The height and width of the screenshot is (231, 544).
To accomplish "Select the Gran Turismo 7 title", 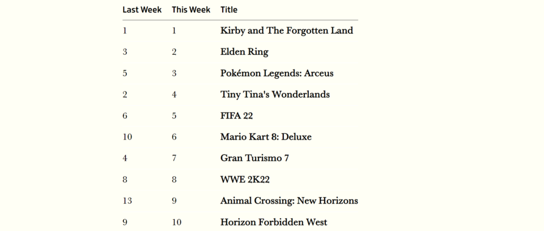I will (254, 158).
